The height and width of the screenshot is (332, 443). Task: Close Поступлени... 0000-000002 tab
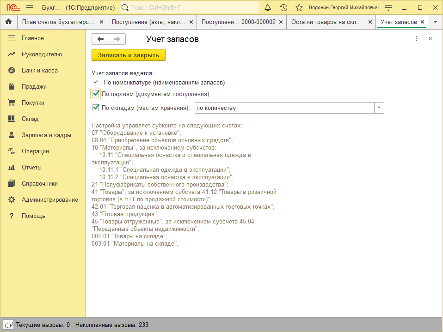(x=281, y=22)
